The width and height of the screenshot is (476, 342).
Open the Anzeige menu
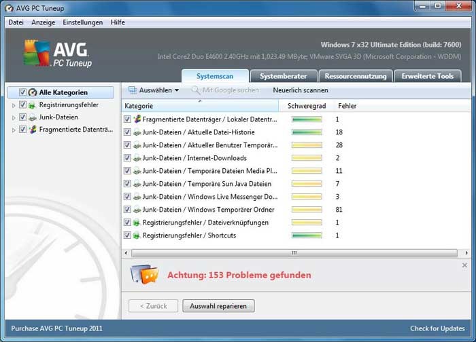coord(44,22)
